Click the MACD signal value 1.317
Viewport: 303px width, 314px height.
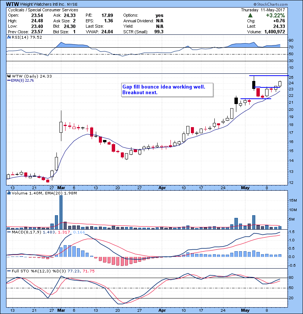point(64,232)
